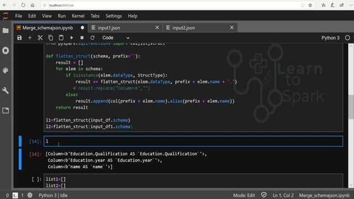Image resolution: width=354 pixels, height=199 pixels.
Task: Click the unsaved dot on Merge_schemajson tab
Action: (82, 28)
